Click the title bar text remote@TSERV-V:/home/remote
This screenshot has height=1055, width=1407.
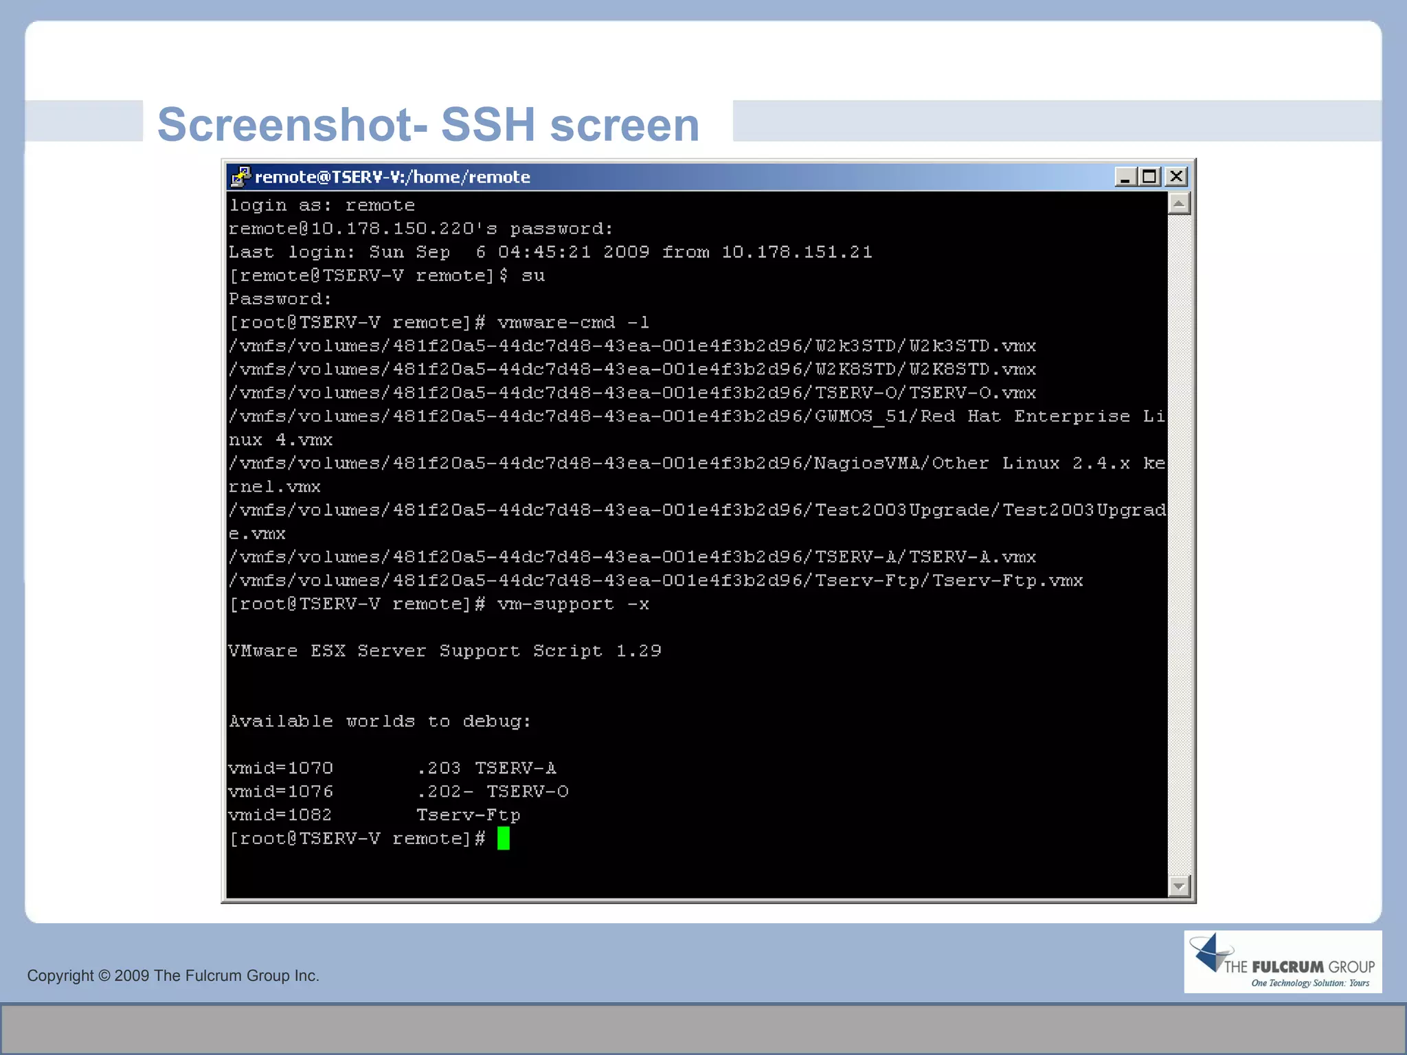click(x=392, y=177)
